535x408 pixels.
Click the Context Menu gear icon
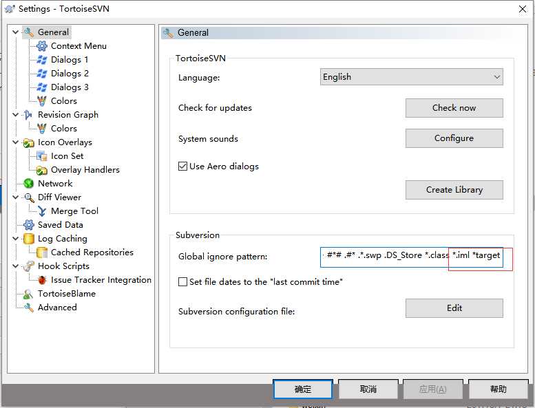(42, 46)
